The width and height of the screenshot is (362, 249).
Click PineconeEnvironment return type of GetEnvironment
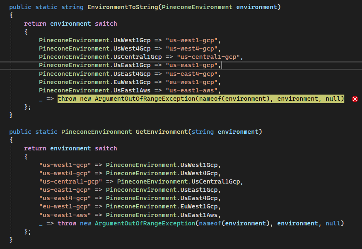coord(97,132)
